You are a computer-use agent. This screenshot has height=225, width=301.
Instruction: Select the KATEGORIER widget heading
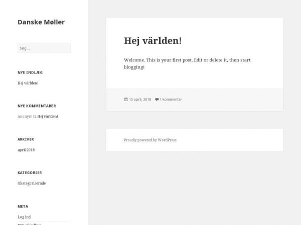click(x=30, y=173)
